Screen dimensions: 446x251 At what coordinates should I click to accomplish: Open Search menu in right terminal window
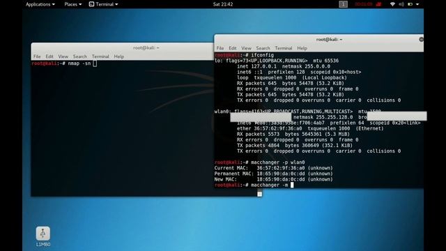(263, 48)
